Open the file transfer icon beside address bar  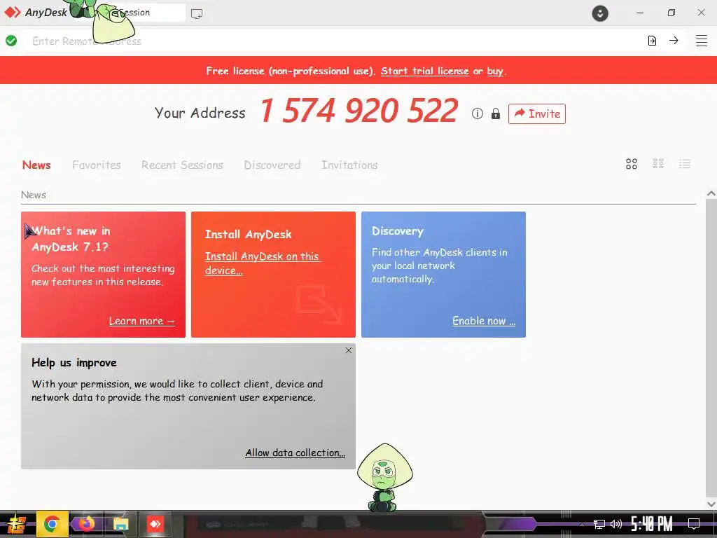[652, 41]
